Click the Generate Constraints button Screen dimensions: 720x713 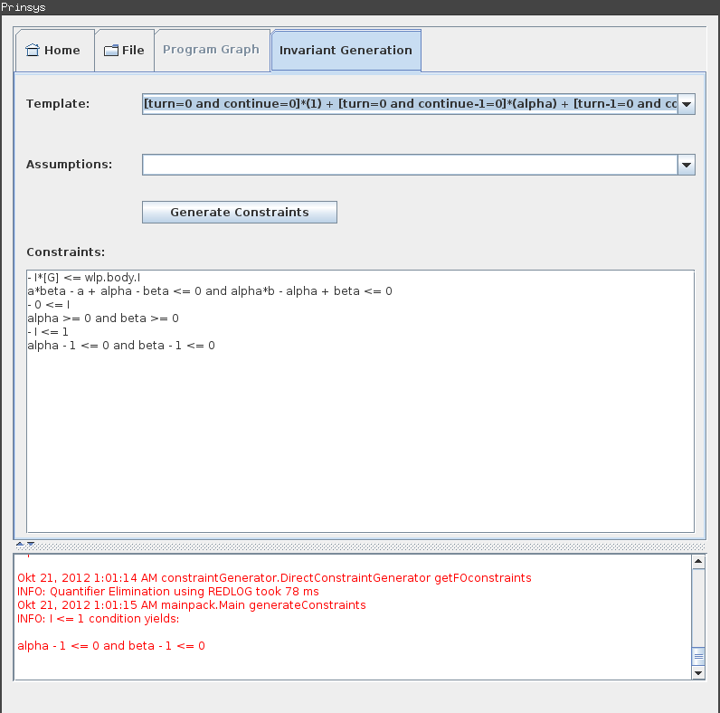239,213
